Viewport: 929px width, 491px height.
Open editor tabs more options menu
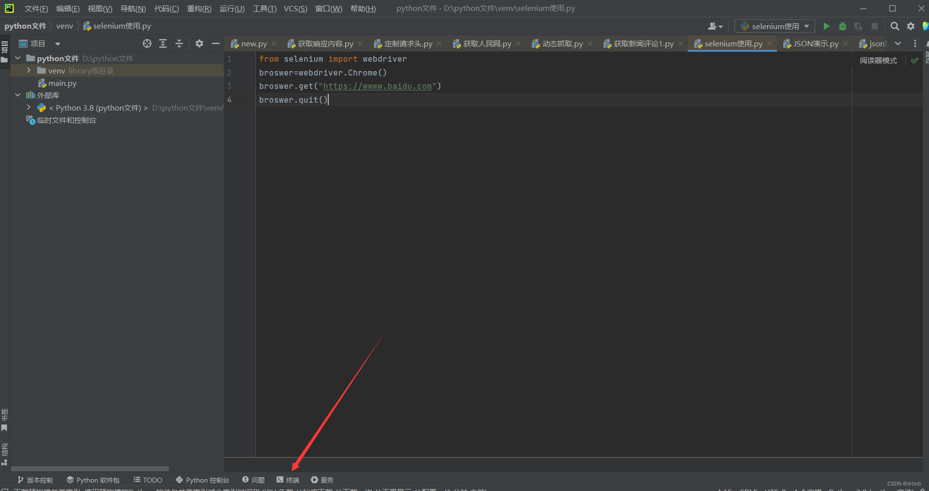click(x=915, y=43)
